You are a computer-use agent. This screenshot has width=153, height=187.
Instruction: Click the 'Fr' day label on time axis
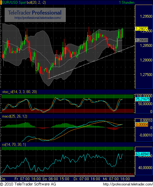click(16, 179)
